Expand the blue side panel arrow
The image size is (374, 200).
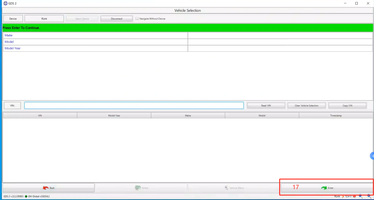click(x=372, y=156)
